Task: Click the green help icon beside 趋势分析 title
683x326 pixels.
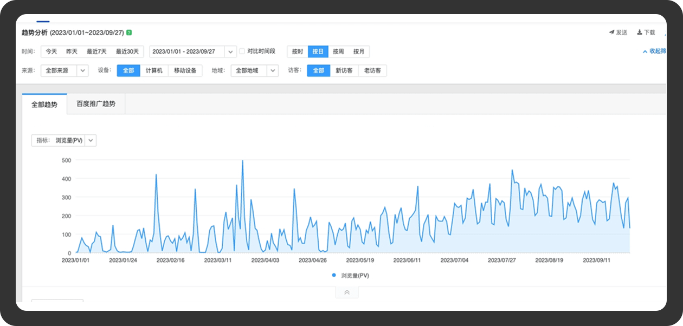Action: pyautogui.click(x=129, y=32)
